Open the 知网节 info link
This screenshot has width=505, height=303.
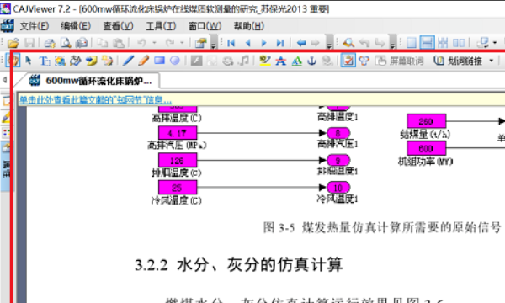tap(95, 100)
